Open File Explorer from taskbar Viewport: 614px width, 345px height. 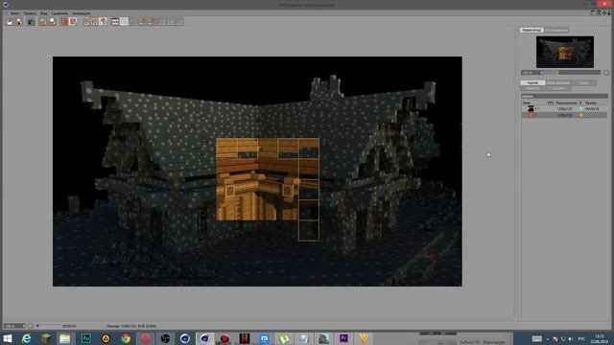point(65,338)
